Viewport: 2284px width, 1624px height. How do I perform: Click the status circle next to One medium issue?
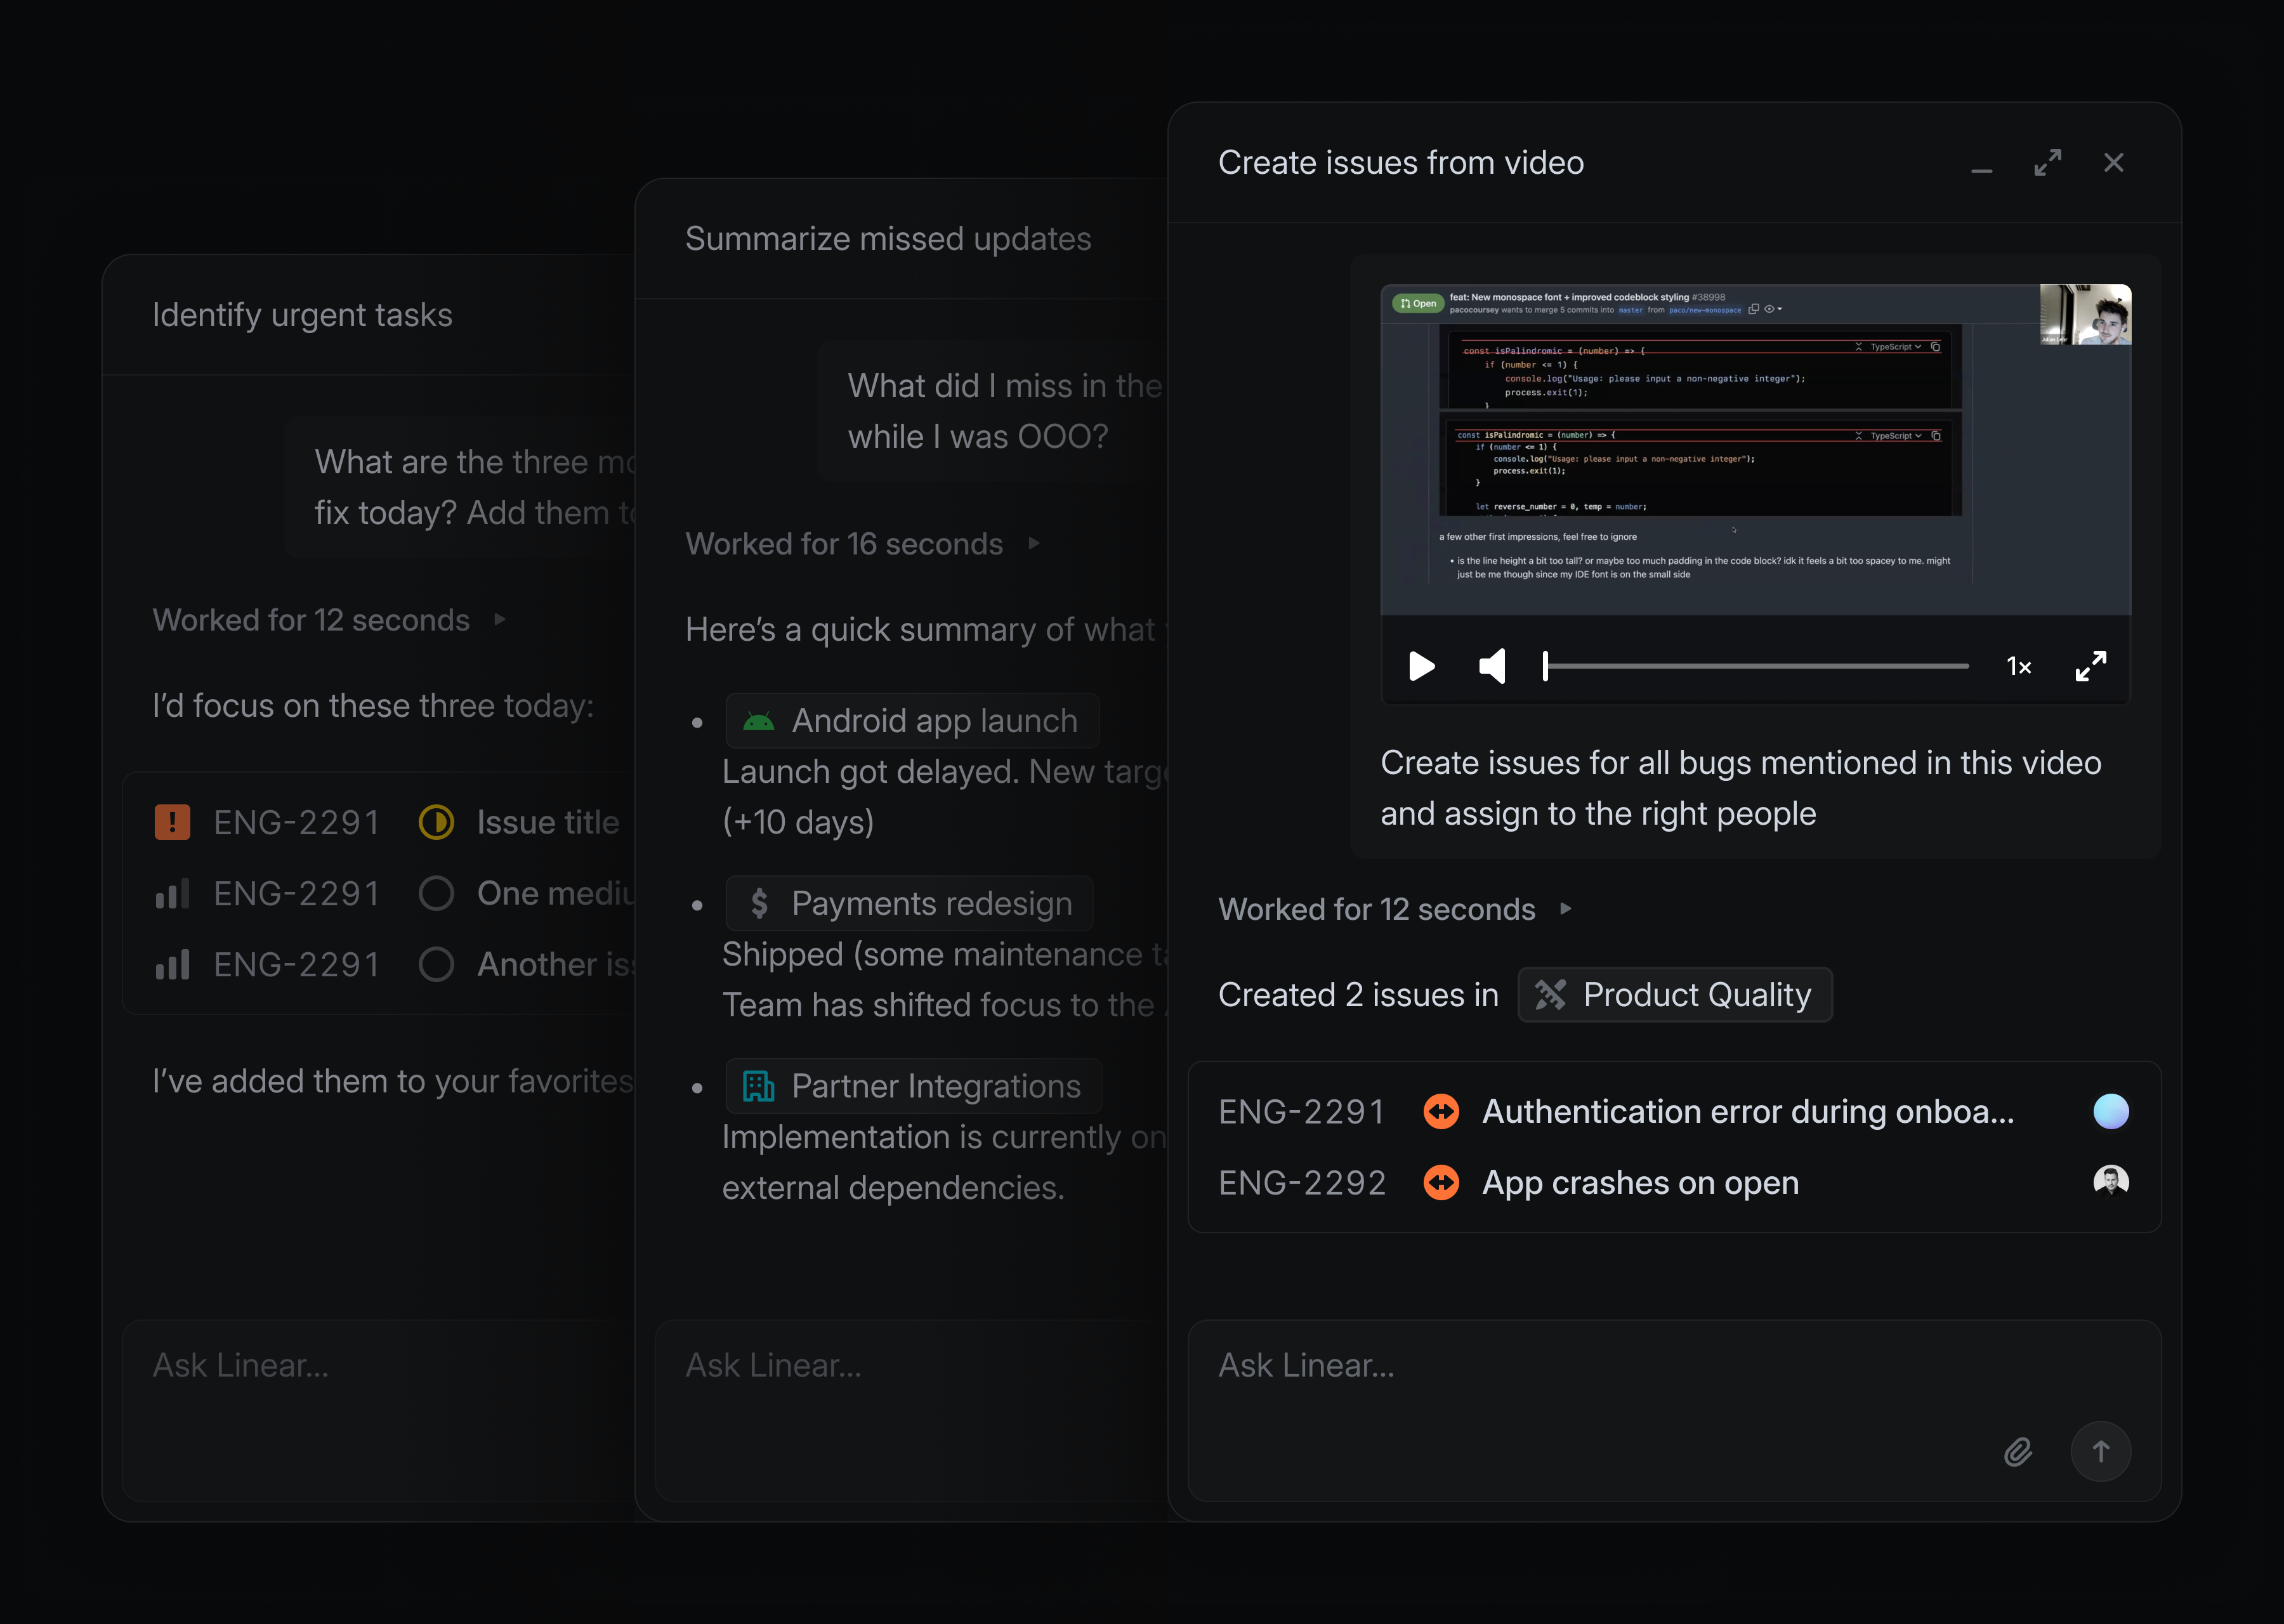point(437,893)
